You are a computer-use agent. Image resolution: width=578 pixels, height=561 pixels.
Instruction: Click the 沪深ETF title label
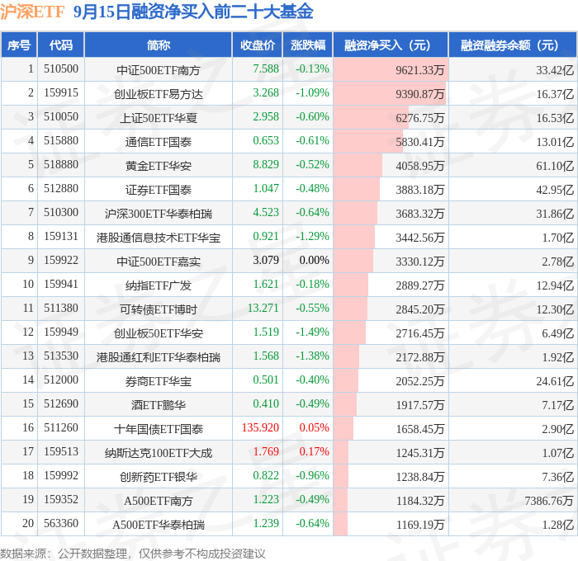click(32, 12)
